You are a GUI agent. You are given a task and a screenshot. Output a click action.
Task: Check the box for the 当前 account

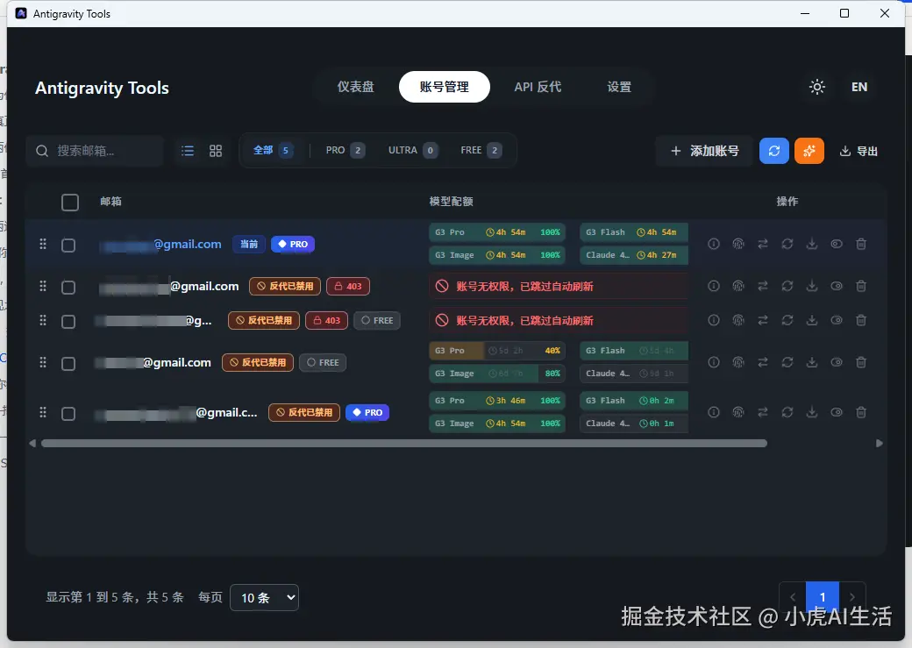tap(68, 245)
